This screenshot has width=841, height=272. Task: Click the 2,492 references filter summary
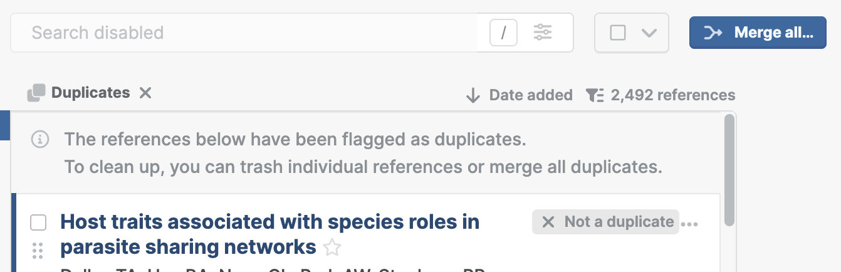click(673, 95)
